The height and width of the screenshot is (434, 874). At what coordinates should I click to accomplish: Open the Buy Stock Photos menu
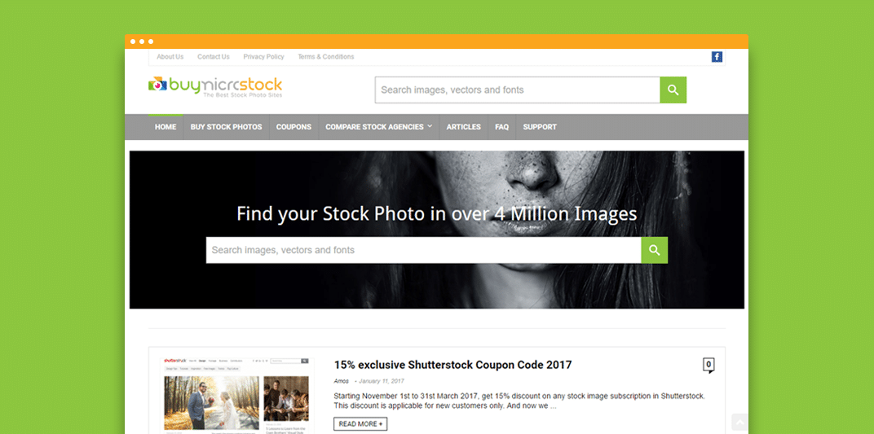tap(227, 127)
